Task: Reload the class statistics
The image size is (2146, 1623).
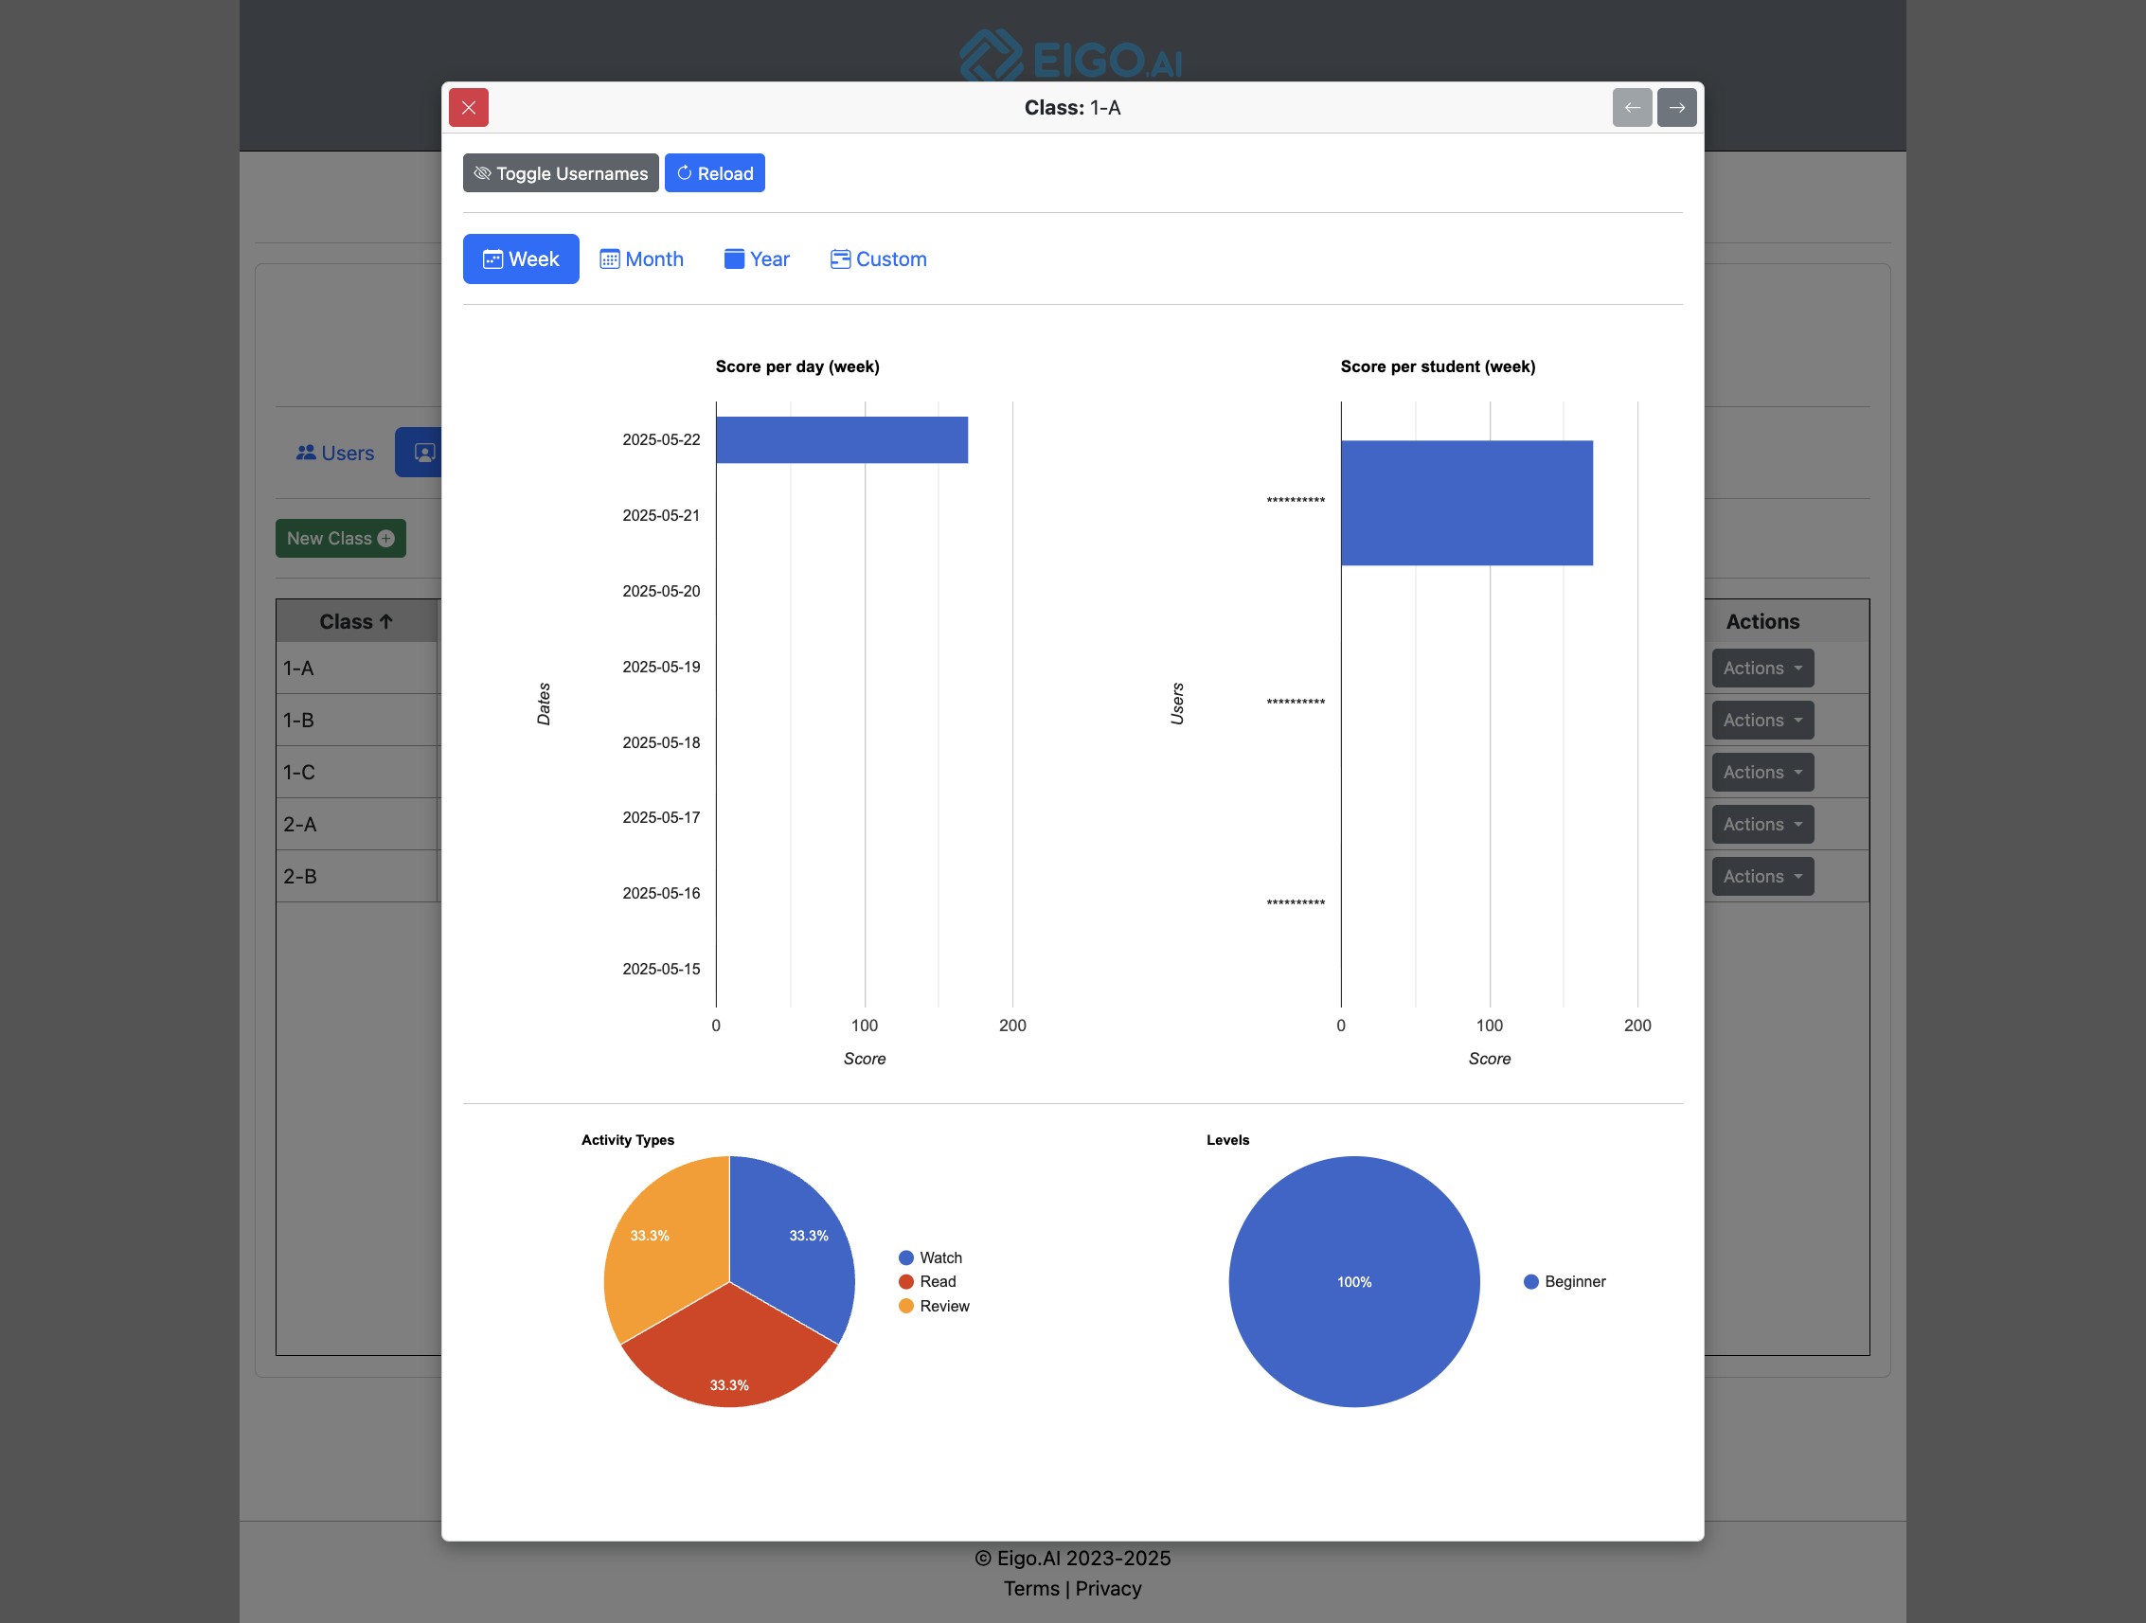Action: [715, 173]
